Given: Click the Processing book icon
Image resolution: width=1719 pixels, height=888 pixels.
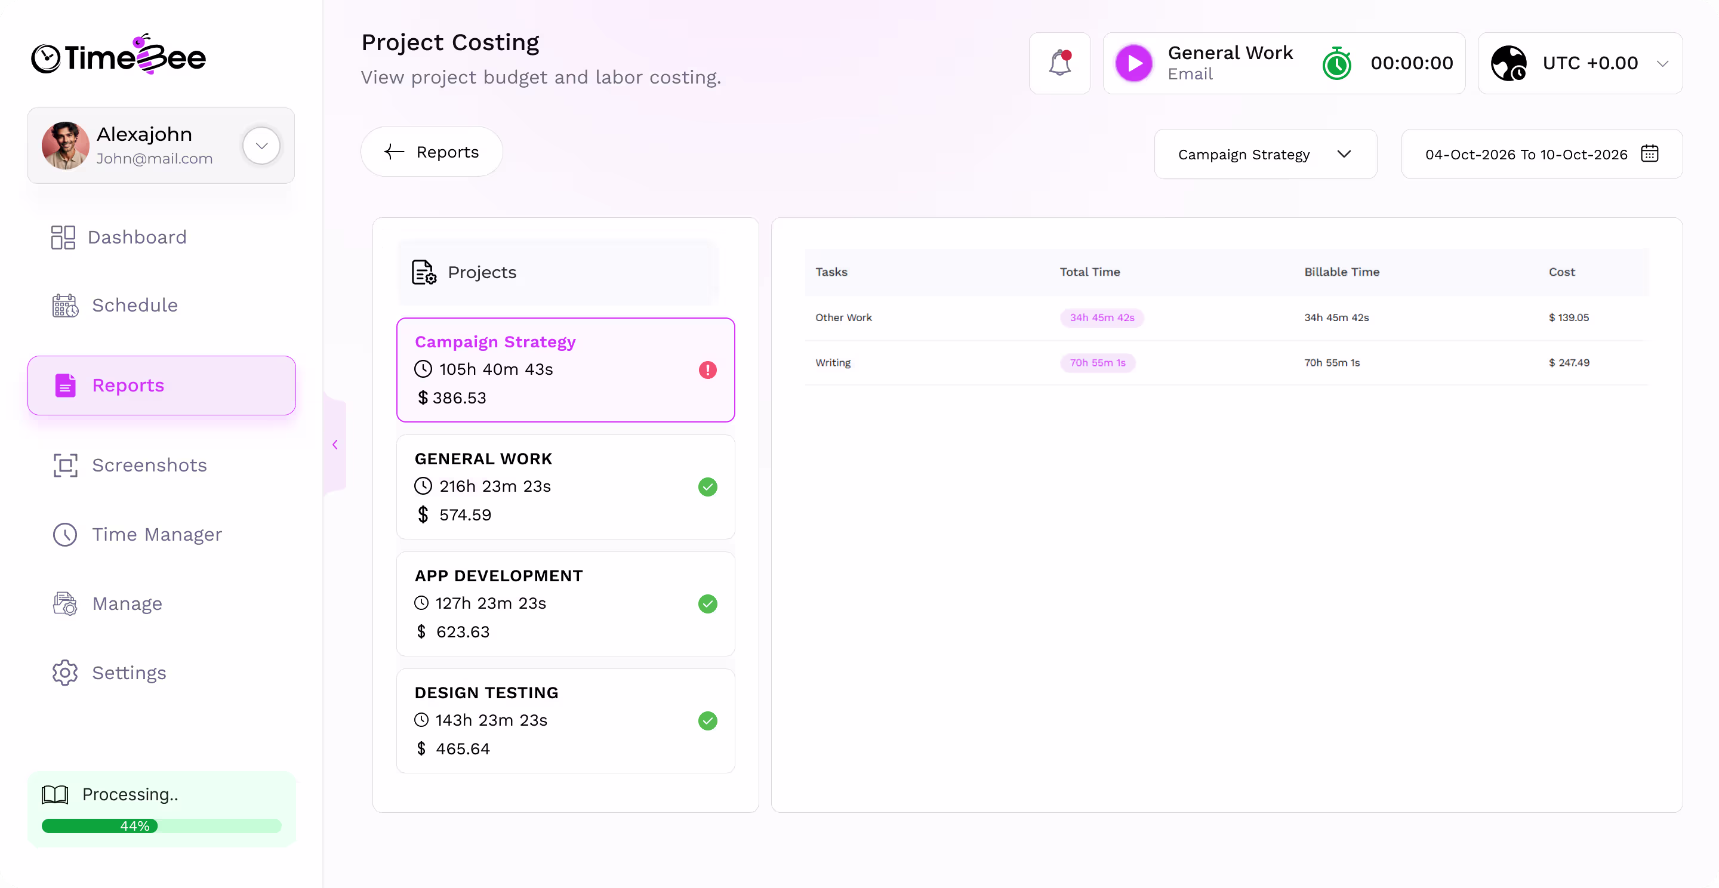Looking at the screenshot, I should tap(55, 794).
